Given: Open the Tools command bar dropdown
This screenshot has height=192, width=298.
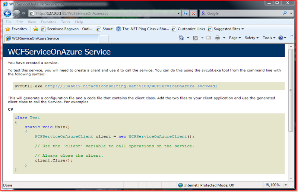Looking at the screenshot, I should (x=269, y=38).
